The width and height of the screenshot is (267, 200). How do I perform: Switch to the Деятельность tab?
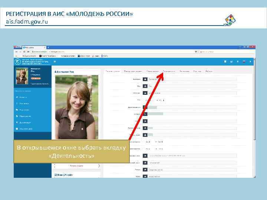click(169, 71)
